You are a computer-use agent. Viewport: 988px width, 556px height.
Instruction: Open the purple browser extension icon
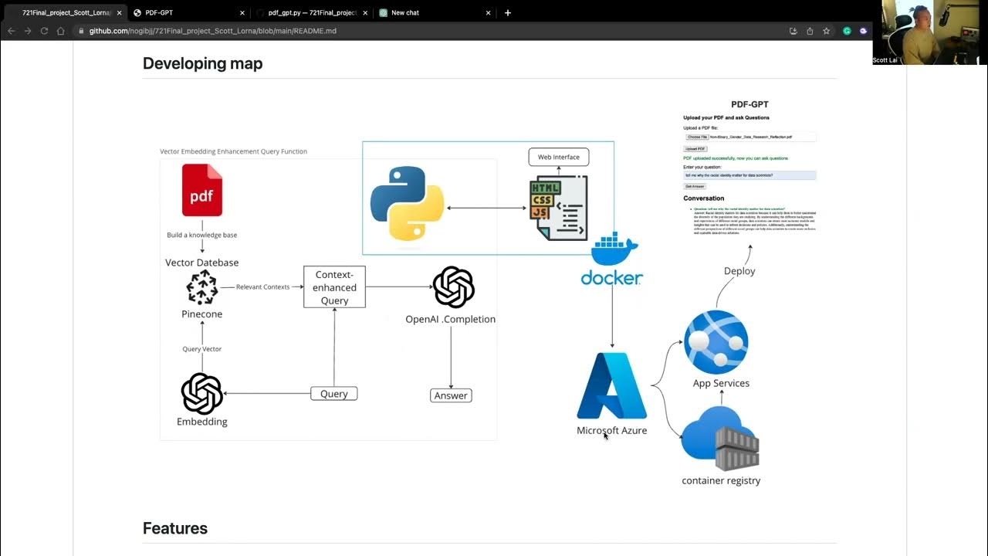click(x=863, y=31)
